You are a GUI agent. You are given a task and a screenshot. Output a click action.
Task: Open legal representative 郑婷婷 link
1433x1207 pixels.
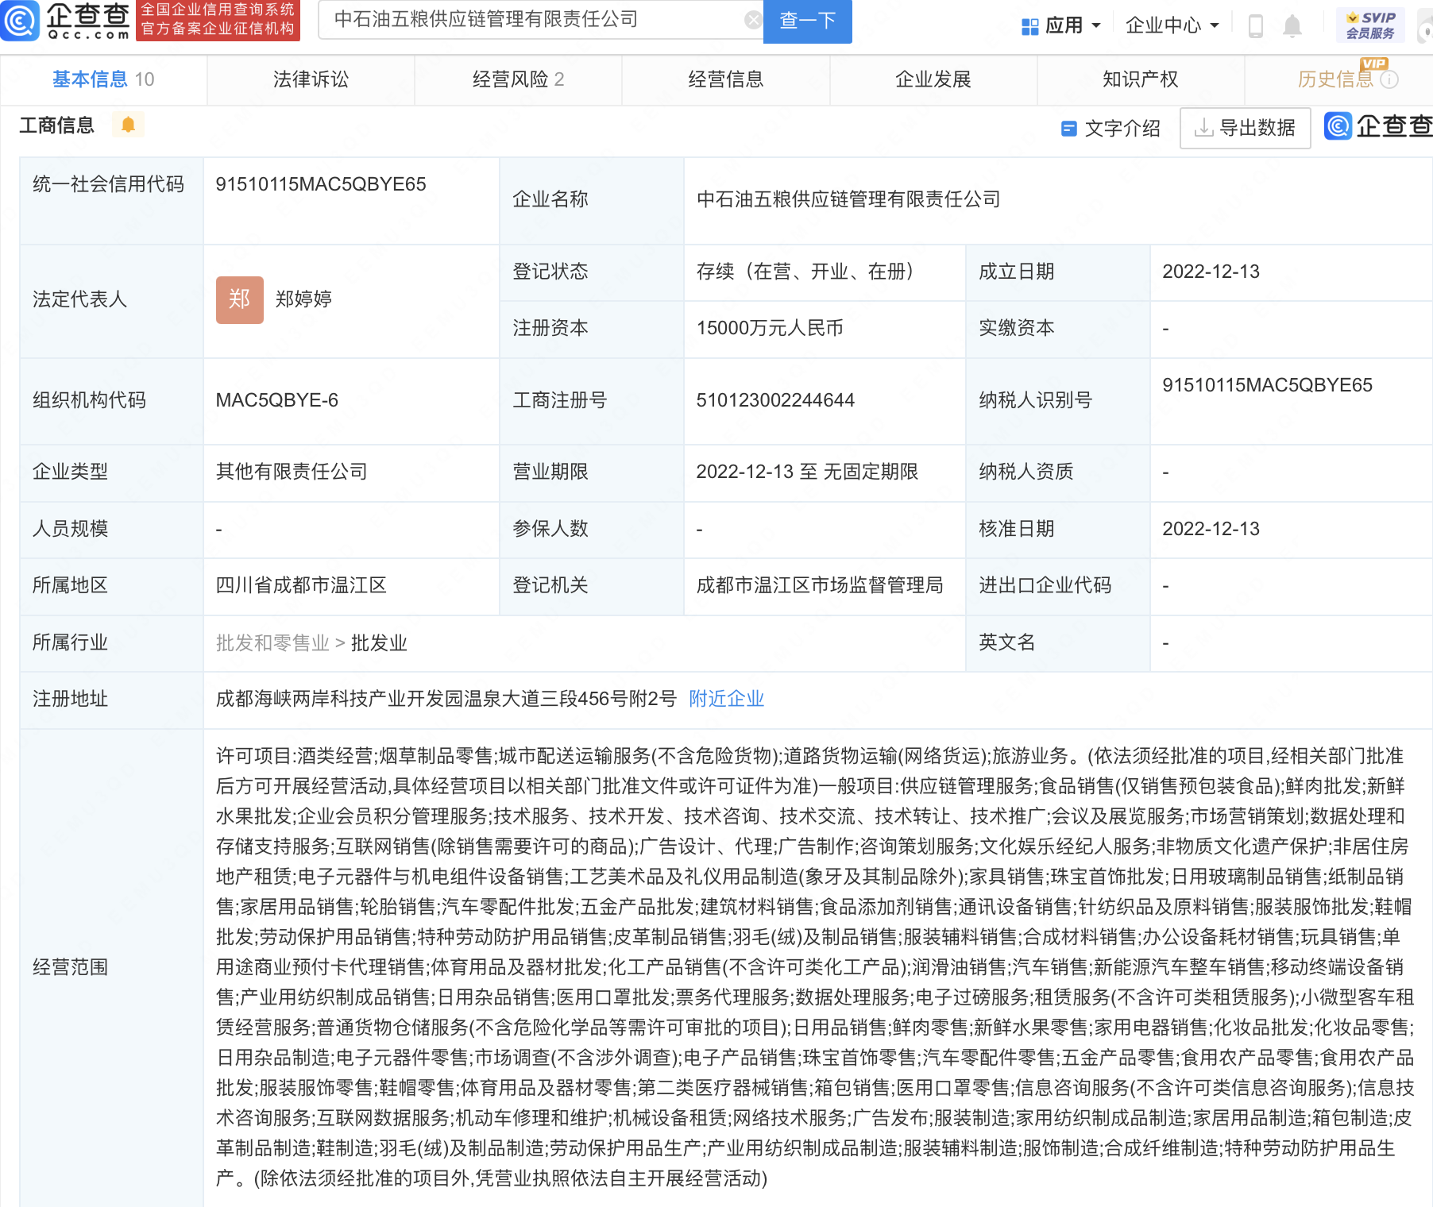point(303,299)
